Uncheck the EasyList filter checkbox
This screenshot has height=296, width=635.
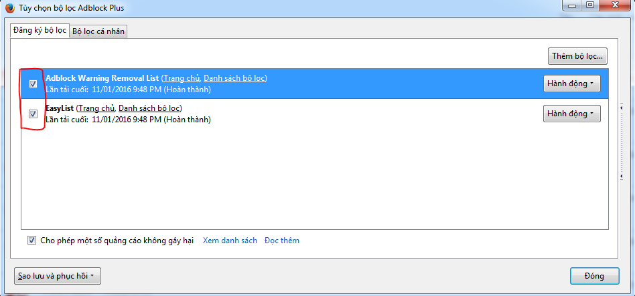33,114
